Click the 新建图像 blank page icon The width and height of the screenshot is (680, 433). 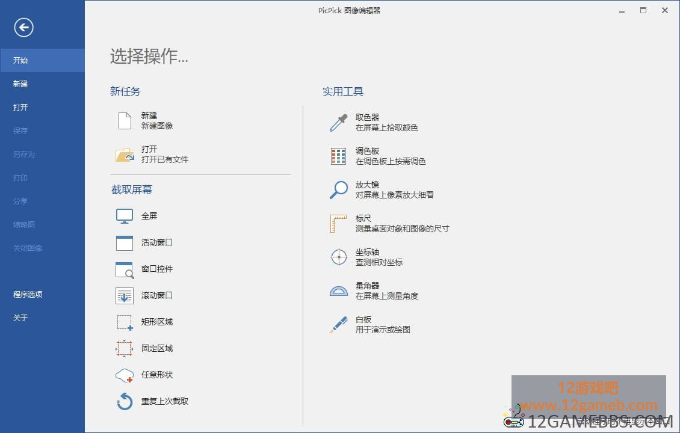click(125, 121)
